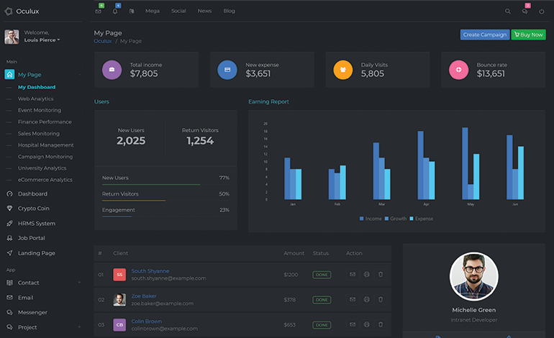
Task: Delete South Shyanne row with trash icon
Action: point(381,275)
